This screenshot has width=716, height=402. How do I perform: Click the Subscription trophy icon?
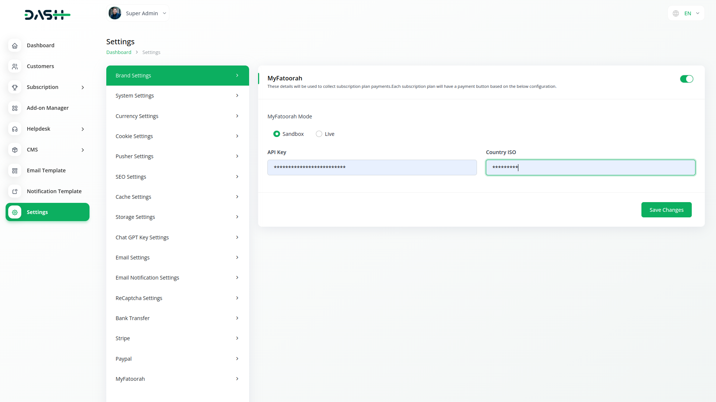point(15,87)
